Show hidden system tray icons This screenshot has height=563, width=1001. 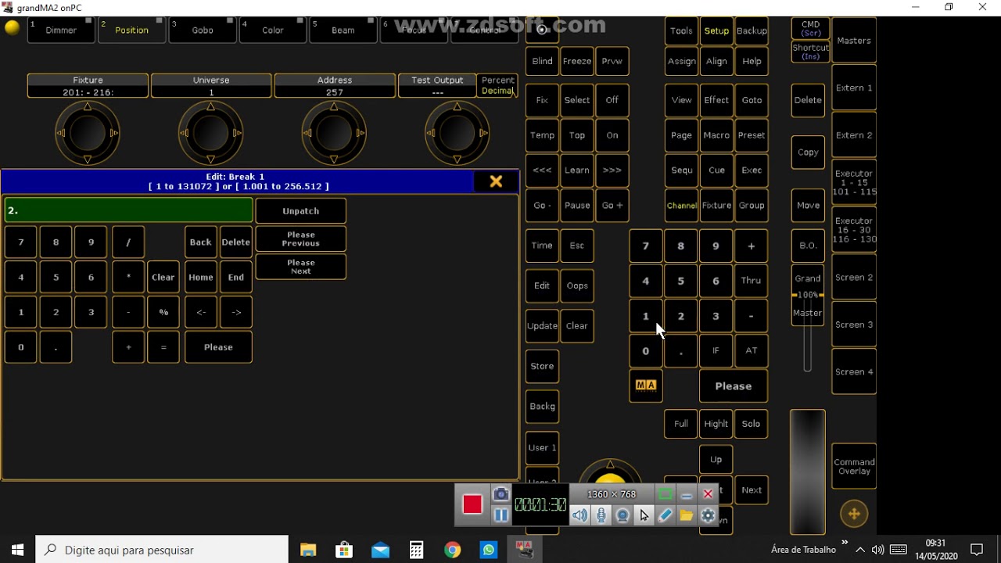(860, 550)
